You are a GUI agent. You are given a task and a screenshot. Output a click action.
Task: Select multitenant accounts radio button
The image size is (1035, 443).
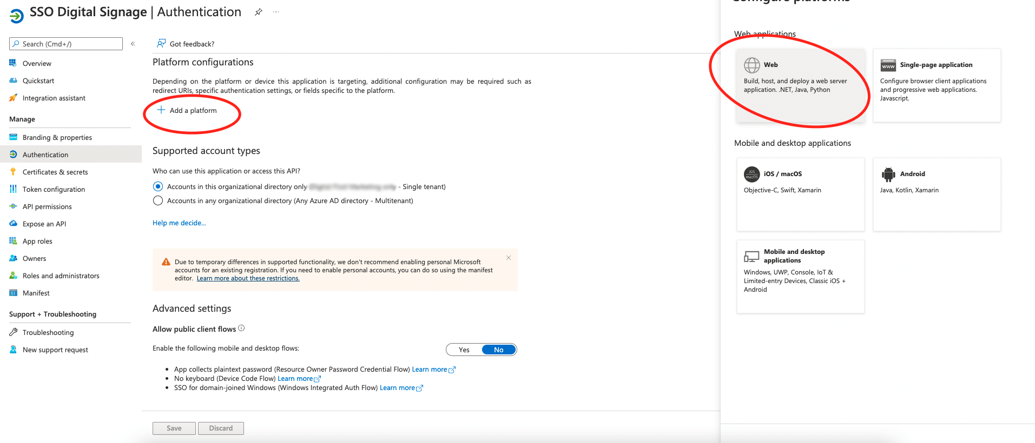(158, 200)
